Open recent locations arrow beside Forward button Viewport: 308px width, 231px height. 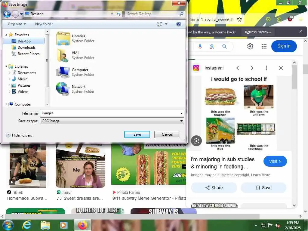(x=21, y=14)
